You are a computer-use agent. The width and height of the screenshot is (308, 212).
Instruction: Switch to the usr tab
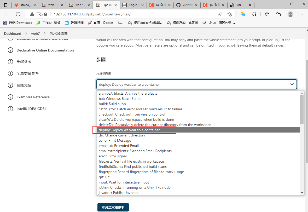(241, 5)
